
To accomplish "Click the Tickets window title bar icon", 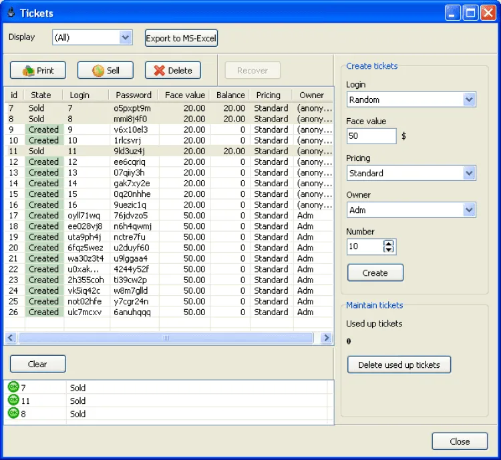I will click(10, 13).
